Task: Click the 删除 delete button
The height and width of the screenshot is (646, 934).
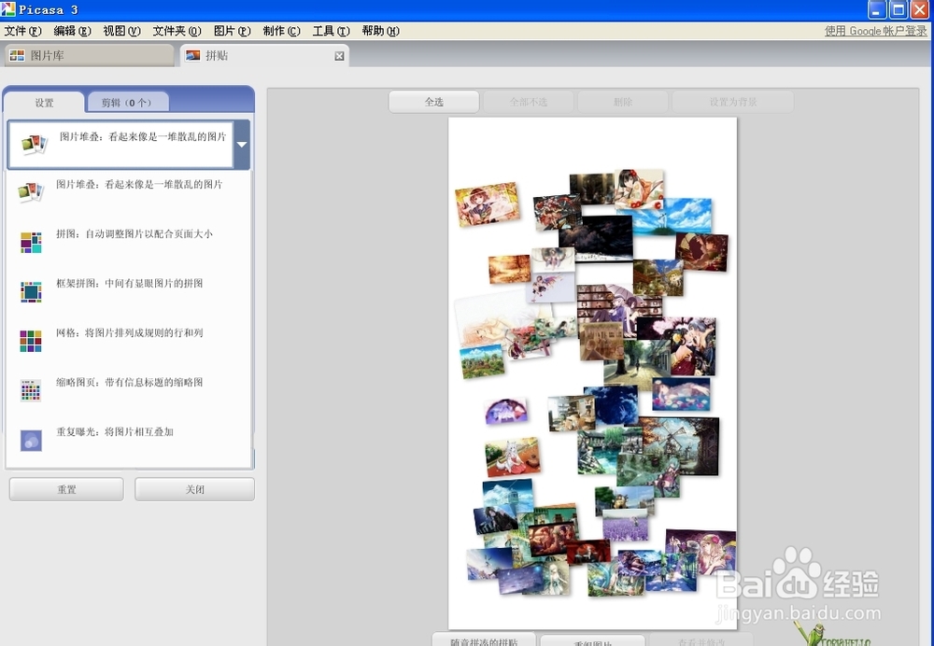Action: (622, 102)
